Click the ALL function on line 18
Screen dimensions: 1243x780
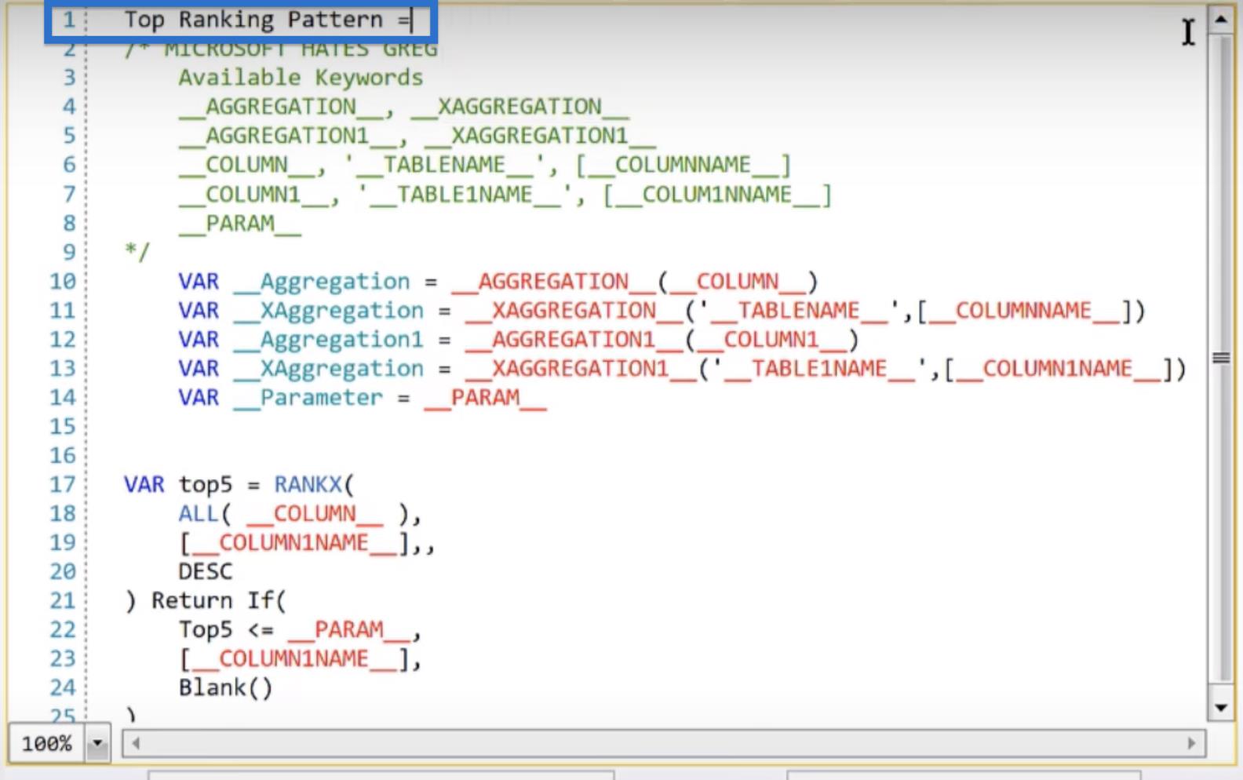(198, 513)
